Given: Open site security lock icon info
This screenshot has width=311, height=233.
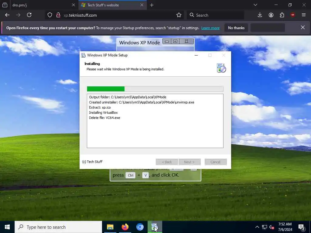Looking at the screenshot, I should click(58, 15).
